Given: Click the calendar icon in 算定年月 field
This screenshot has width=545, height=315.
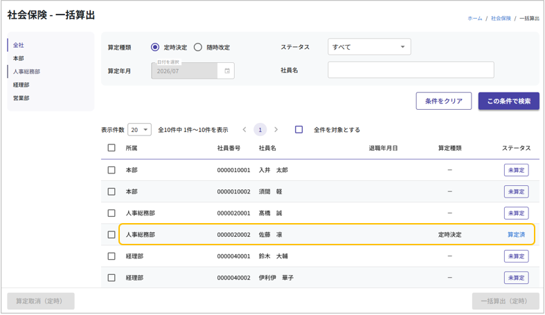Looking at the screenshot, I should click(x=227, y=70).
